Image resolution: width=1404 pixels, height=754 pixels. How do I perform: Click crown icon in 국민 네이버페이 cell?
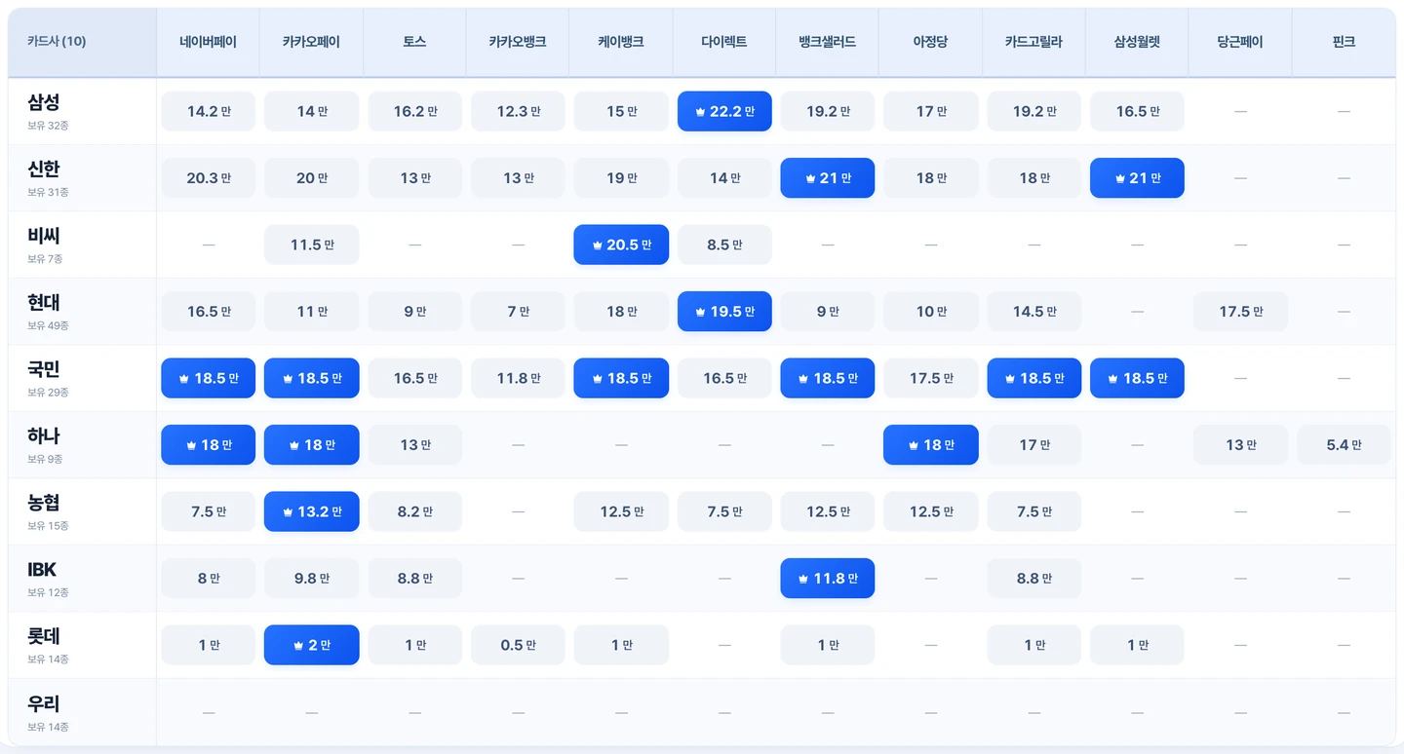pos(184,379)
